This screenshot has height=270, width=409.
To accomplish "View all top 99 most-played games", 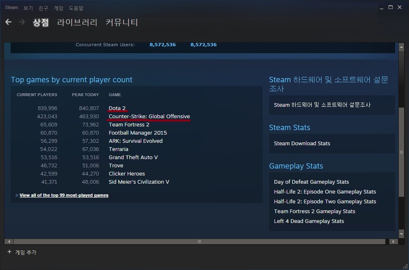I will coord(64,195).
